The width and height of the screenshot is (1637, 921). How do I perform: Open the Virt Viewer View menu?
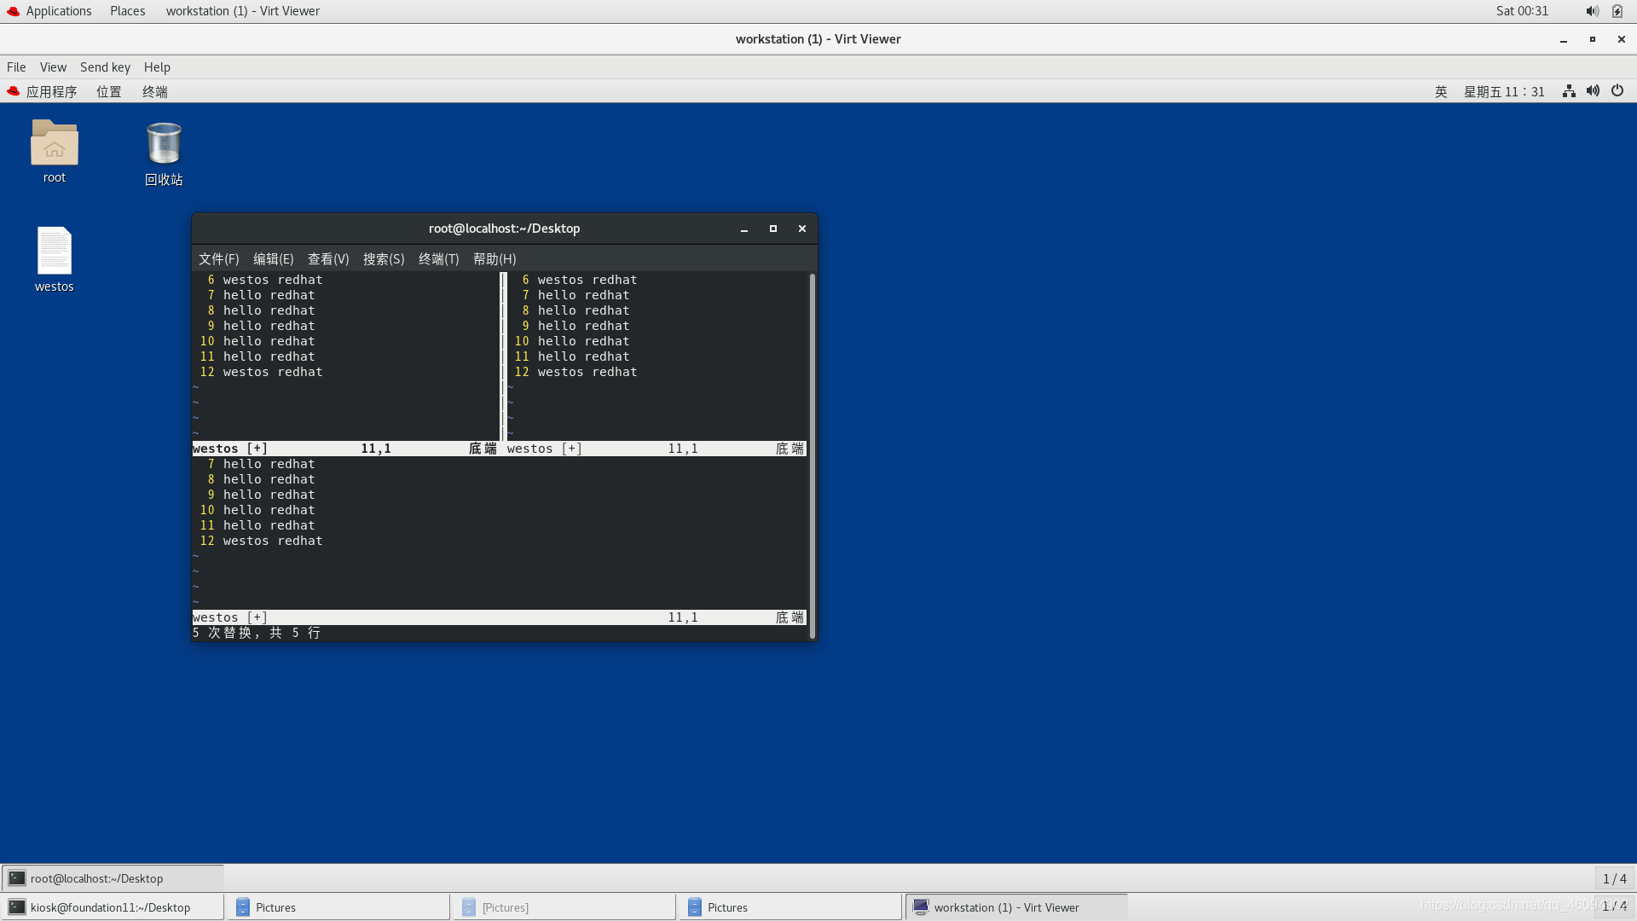[x=53, y=67]
